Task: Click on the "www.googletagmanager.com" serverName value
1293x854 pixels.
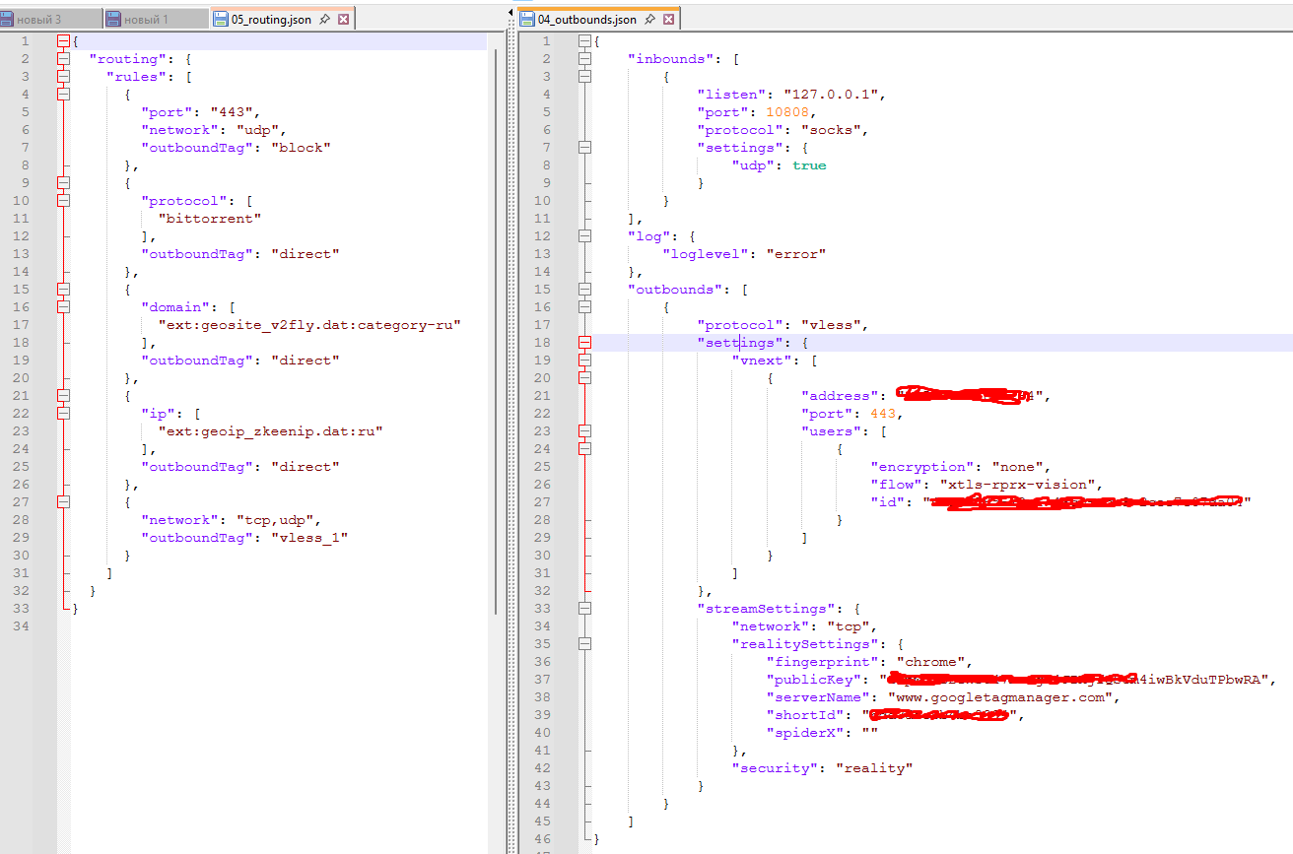Action: tap(1001, 697)
